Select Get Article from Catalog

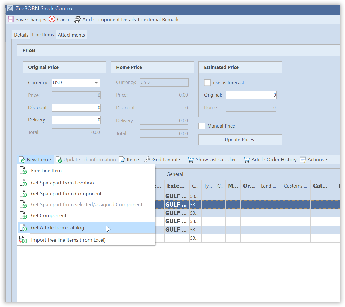coord(86,227)
